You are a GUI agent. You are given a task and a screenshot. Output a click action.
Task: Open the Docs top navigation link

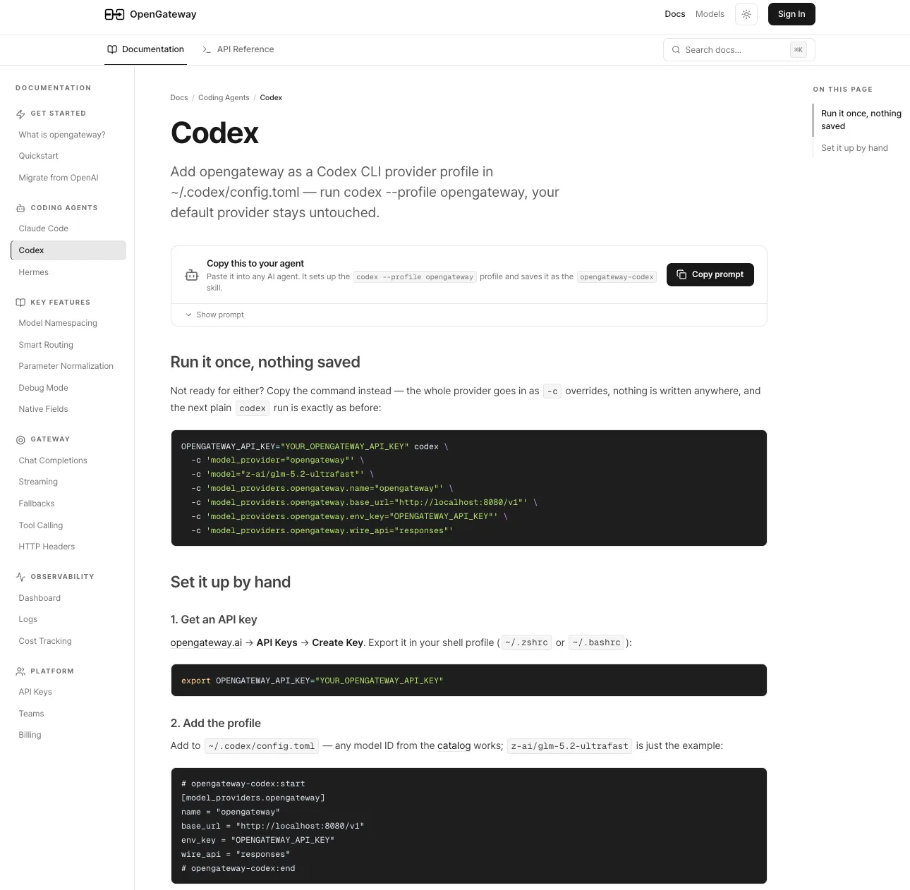point(674,14)
